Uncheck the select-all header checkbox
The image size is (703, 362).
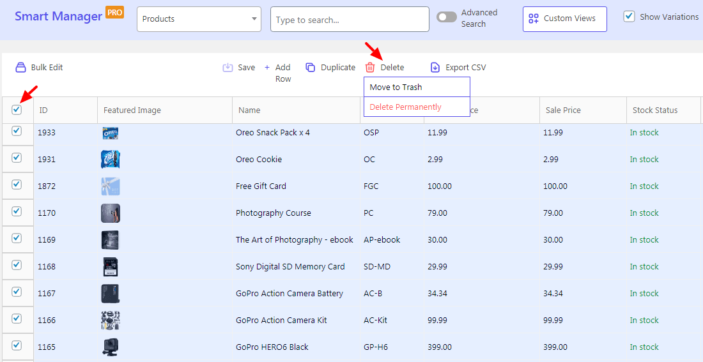[17, 110]
